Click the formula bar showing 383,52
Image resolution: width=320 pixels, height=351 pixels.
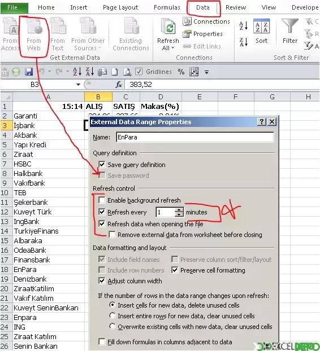(222, 85)
